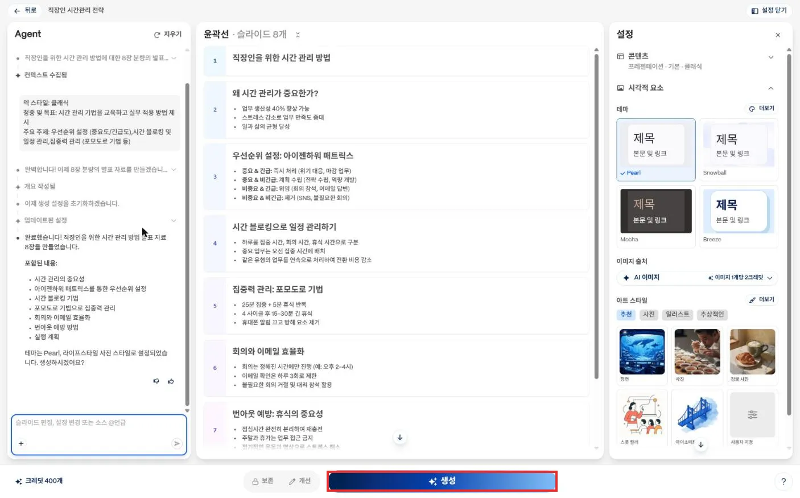This screenshot has height=498, width=800.
Task: Open 더보기 for themes
Action: pyautogui.click(x=761, y=108)
